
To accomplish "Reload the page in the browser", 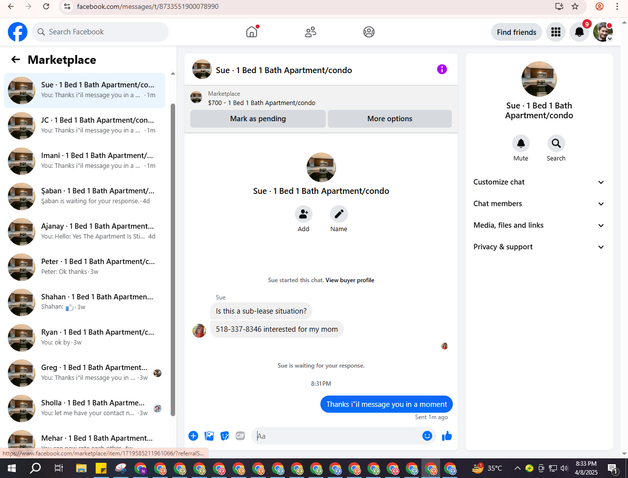I will [46, 6].
